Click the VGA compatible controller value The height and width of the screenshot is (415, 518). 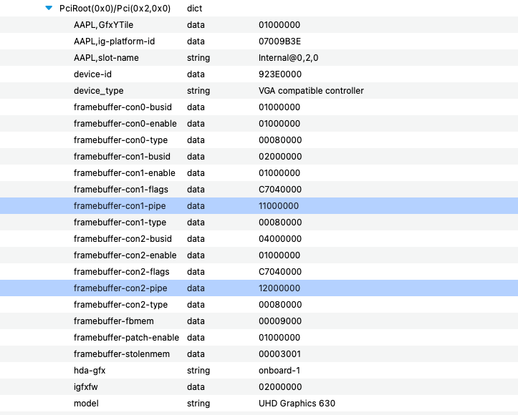311,91
